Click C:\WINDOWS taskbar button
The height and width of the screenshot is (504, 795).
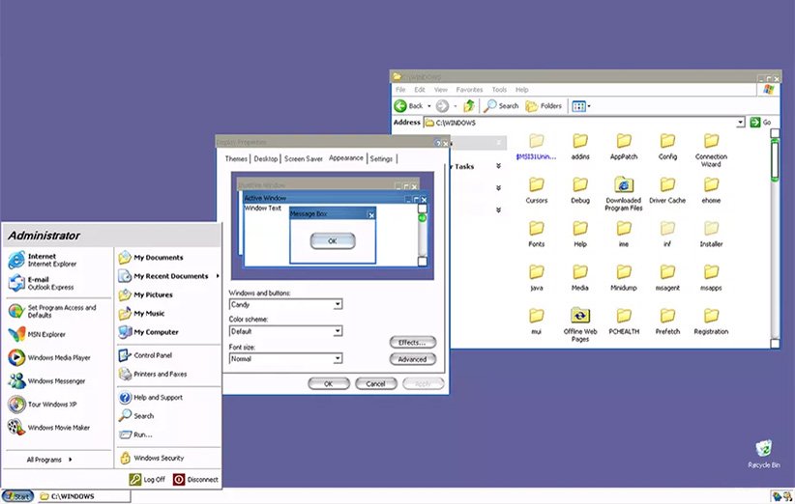pos(83,496)
